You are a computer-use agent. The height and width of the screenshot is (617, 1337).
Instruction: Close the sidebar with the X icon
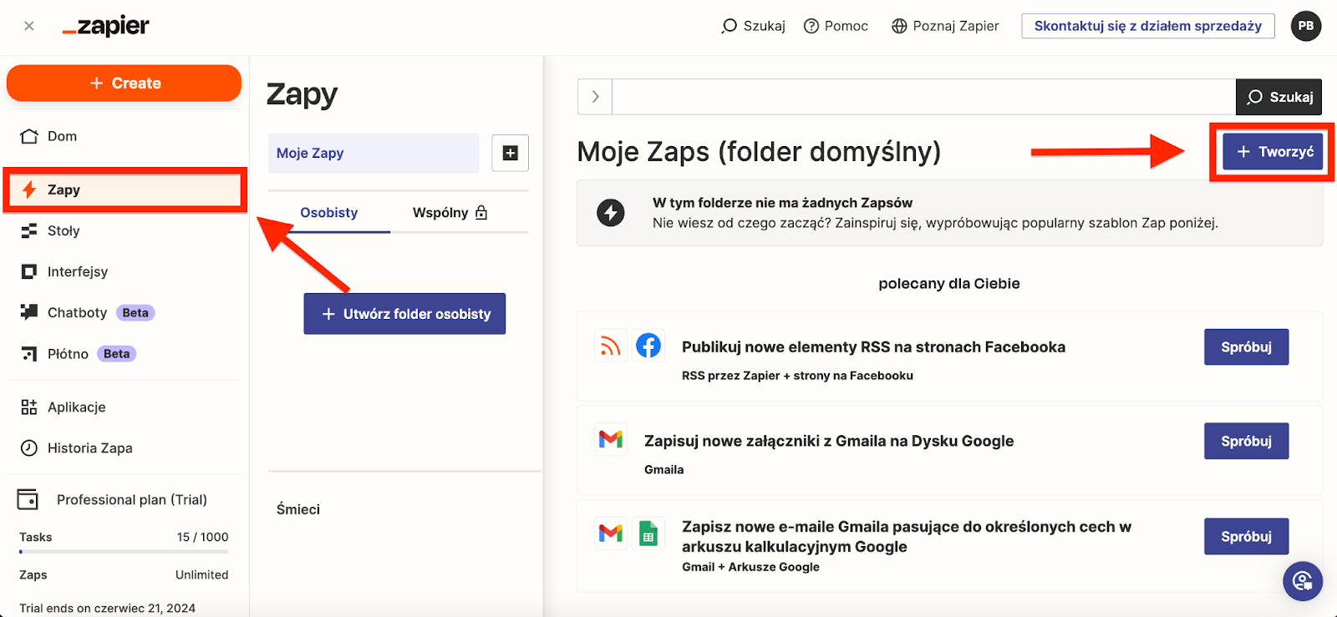[x=29, y=26]
